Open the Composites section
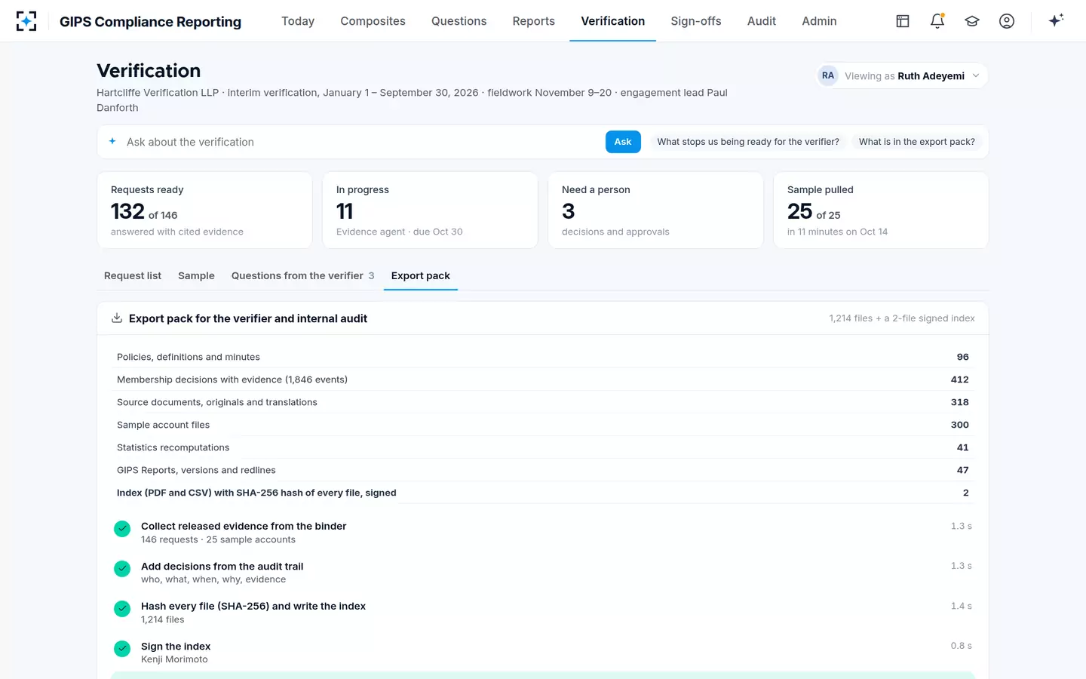 [x=373, y=21]
